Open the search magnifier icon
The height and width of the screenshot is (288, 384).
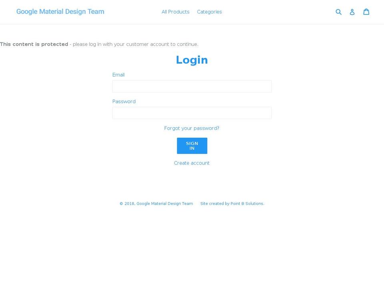coord(338,12)
